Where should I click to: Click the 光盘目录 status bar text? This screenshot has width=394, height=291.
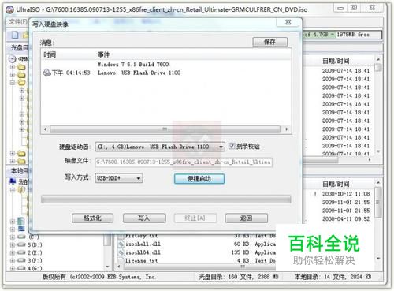point(239,277)
